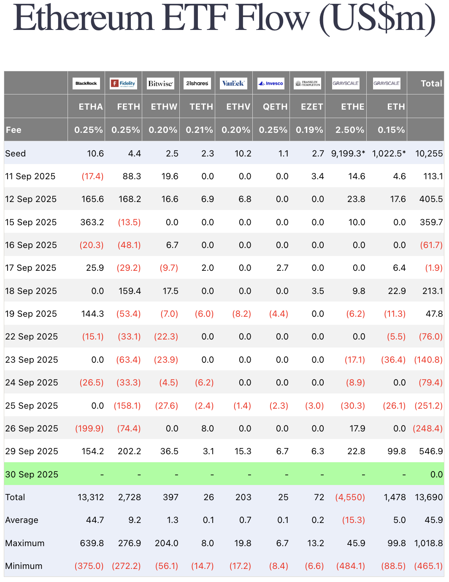The width and height of the screenshot is (449, 582).
Task: Click the 88.3 FETH value
Action: tap(132, 176)
